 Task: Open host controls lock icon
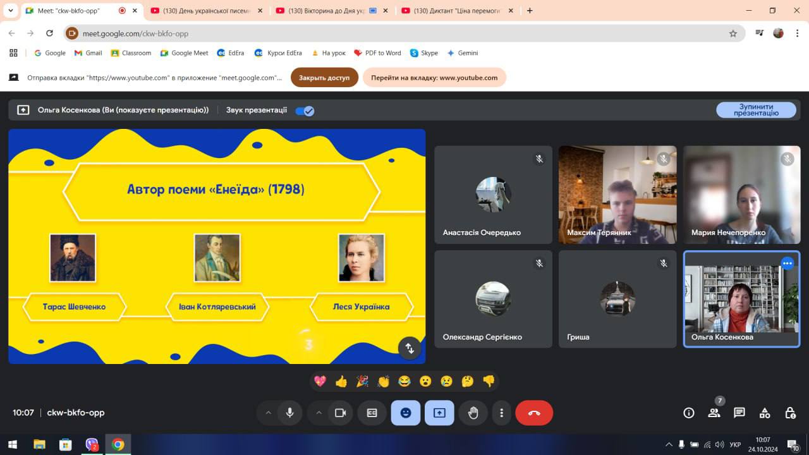pyautogui.click(x=790, y=413)
